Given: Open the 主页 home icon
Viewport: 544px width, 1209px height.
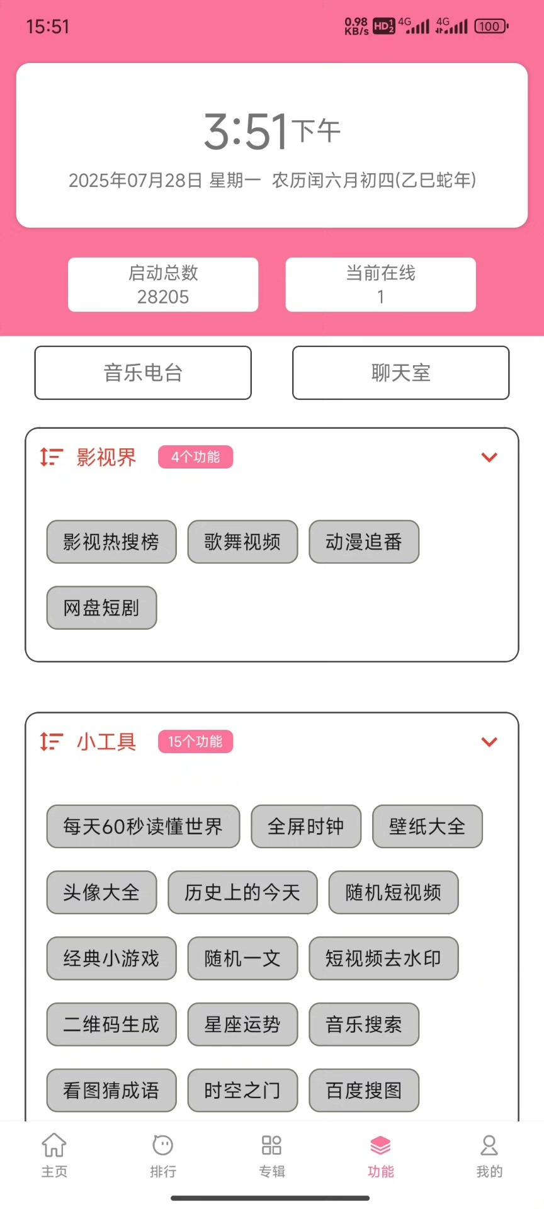Looking at the screenshot, I should pyautogui.click(x=54, y=1145).
